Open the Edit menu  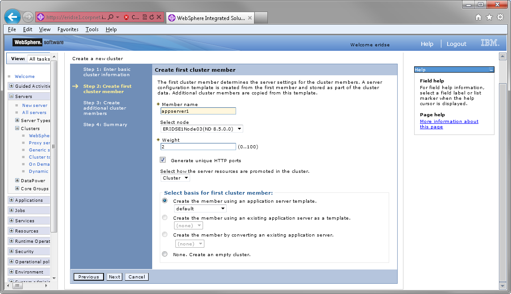point(28,29)
